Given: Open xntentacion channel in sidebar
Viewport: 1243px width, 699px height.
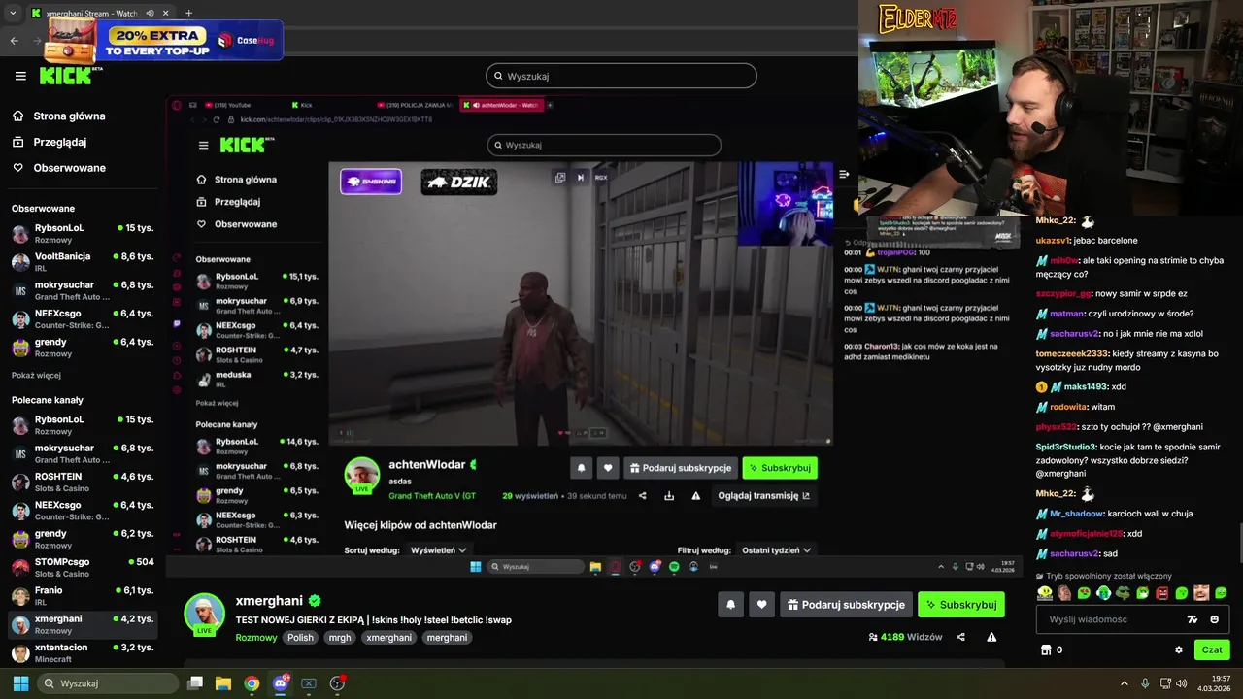Looking at the screenshot, I should 83,652.
